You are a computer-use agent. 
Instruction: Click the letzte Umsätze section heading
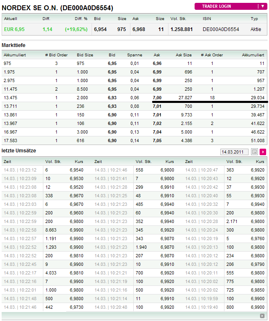tap(19, 151)
